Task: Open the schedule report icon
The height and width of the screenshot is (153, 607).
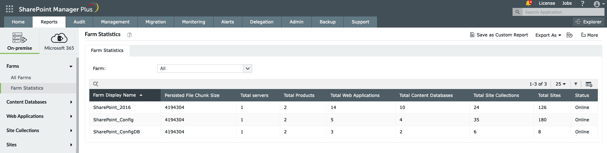Action: [x=570, y=35]
